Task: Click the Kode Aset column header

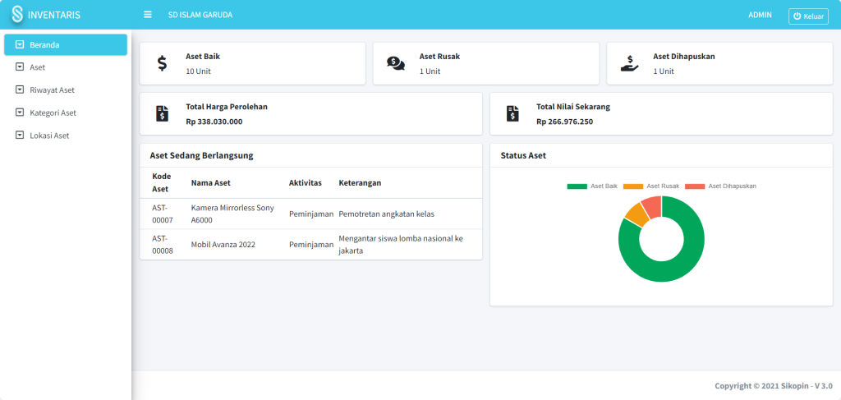Action: point(160,182)
